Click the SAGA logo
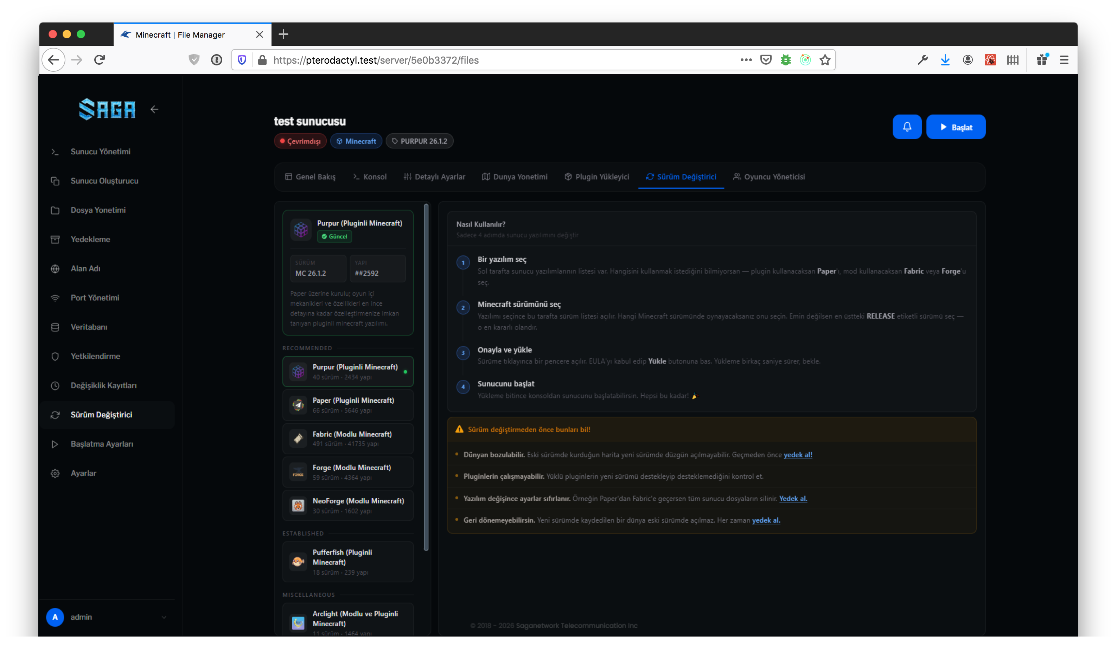Image resolution: width=1117 pixels, height=671 pixels. [107, 109]
